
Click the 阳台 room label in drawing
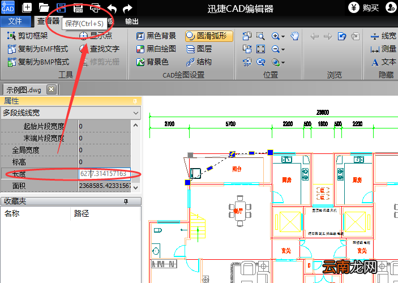click(237, 169)
